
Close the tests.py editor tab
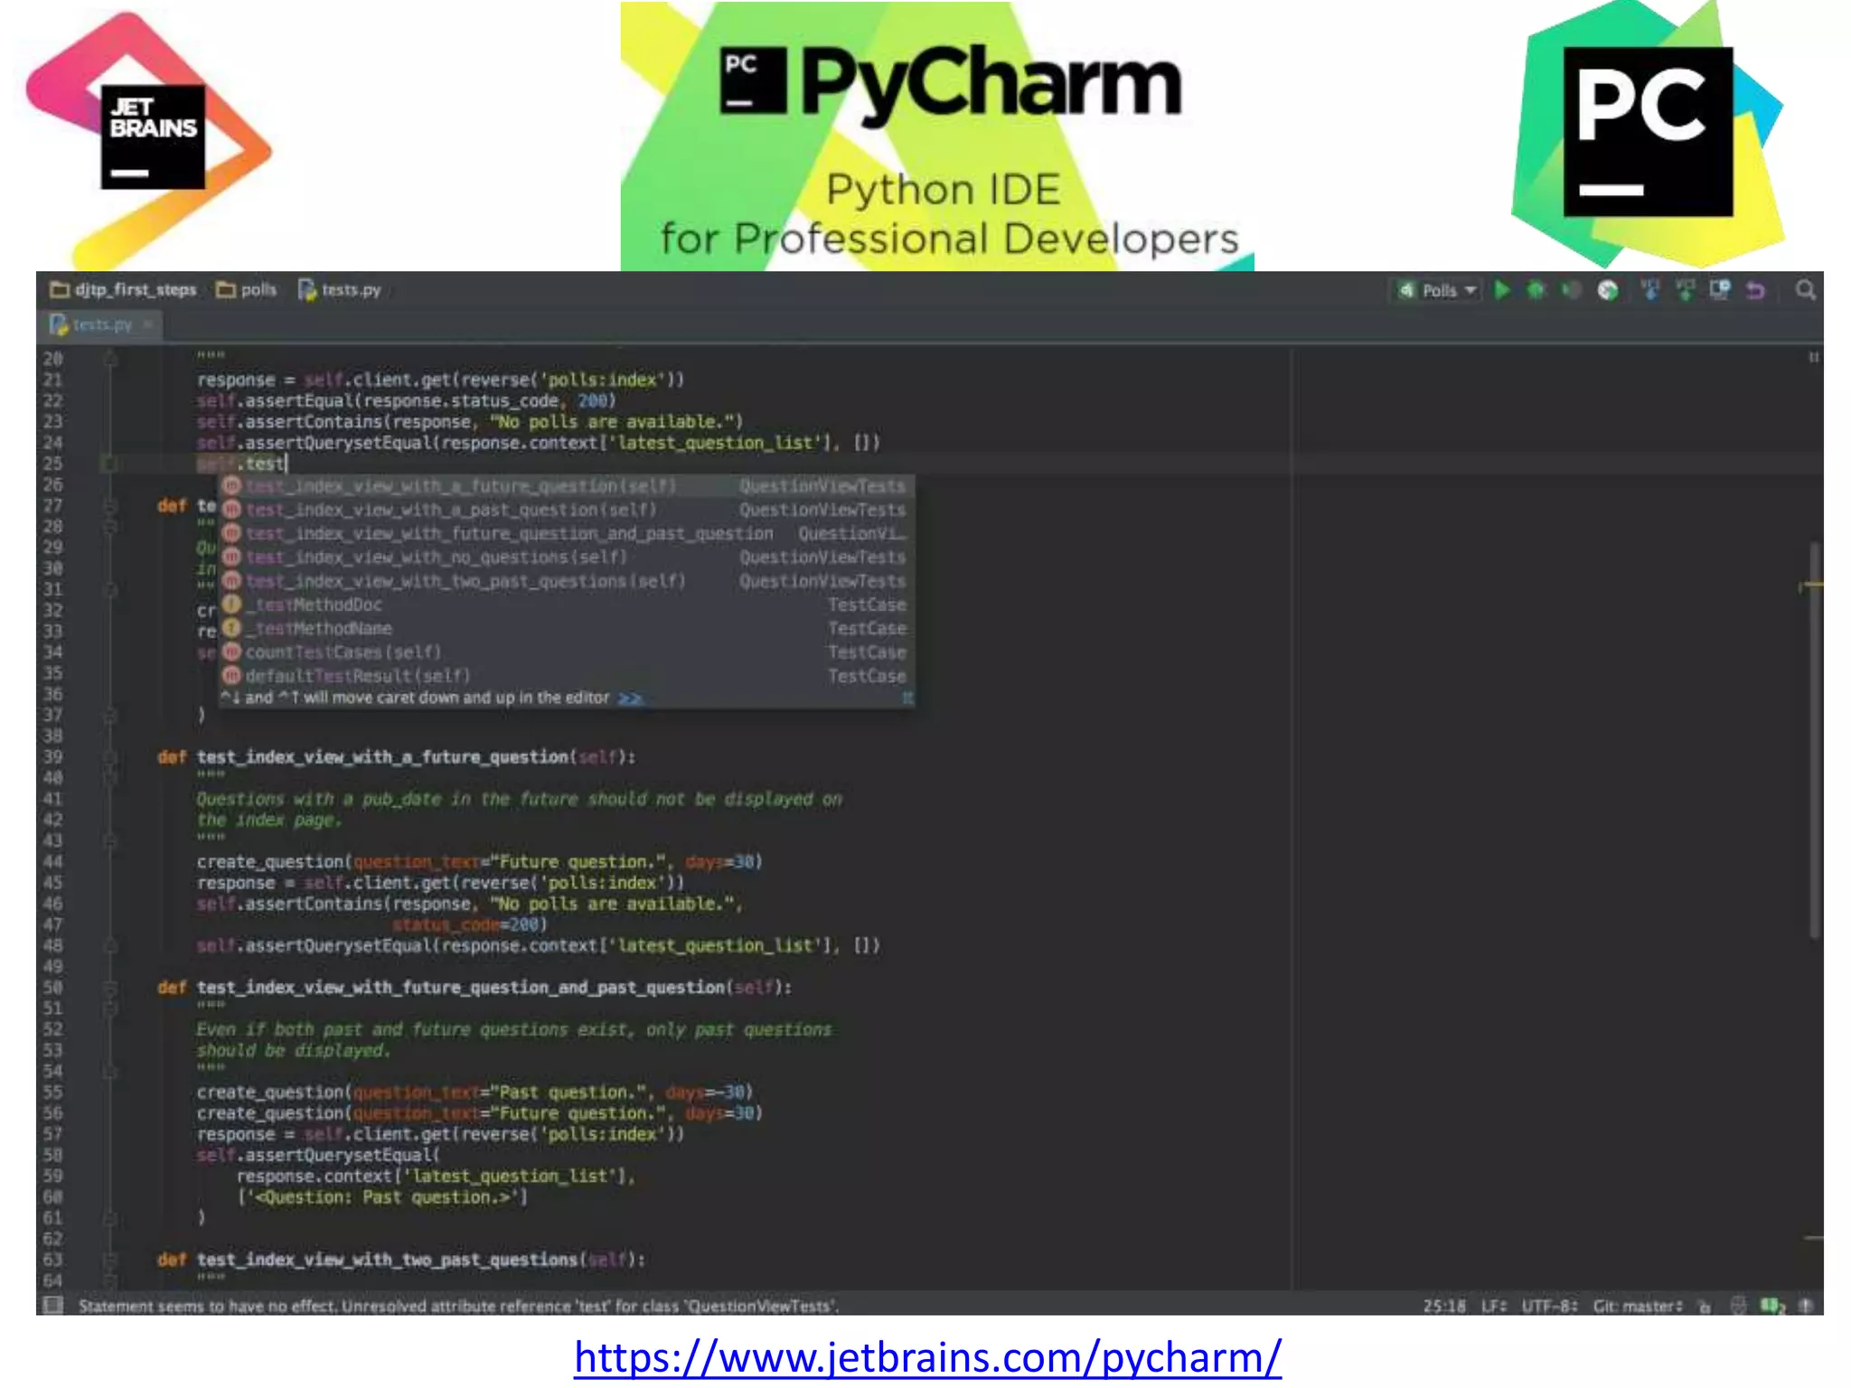pyautogui.click(x=147, y=324)
